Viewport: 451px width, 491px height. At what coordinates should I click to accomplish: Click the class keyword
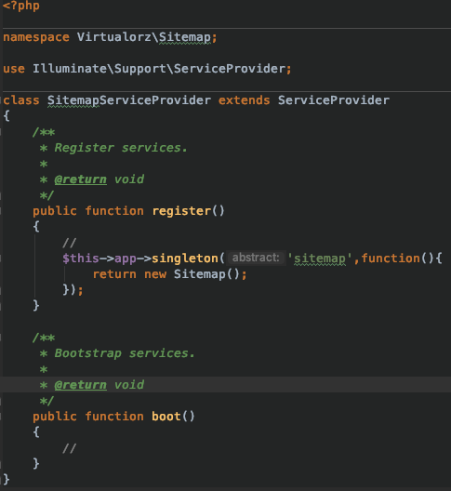(x=21, y=100)
